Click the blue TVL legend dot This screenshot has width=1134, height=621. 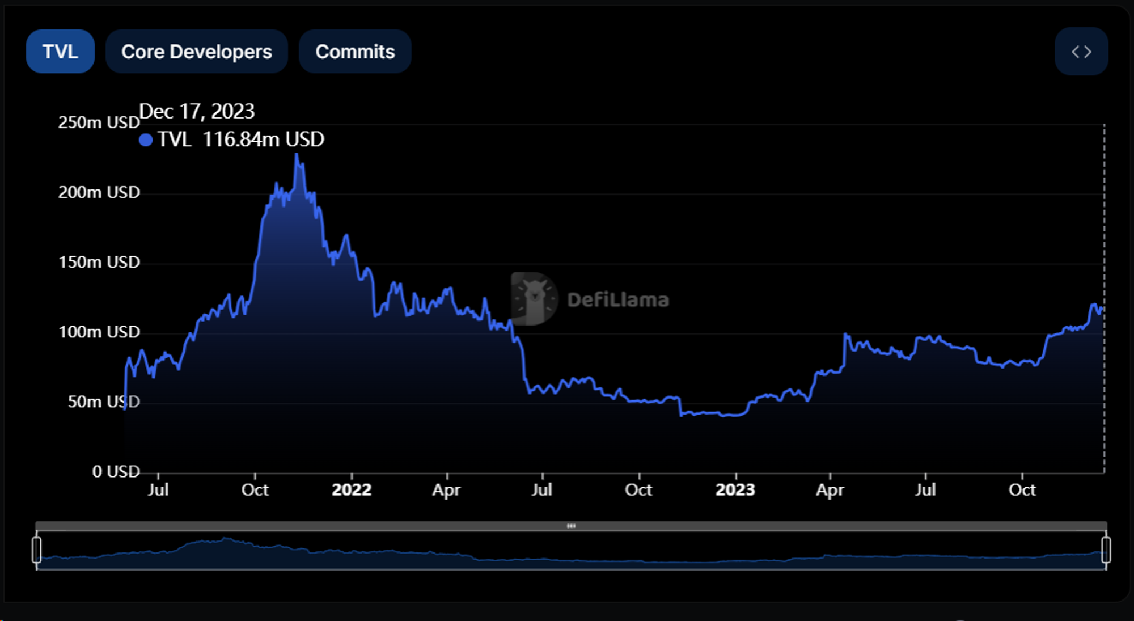[x=146, y=140]
